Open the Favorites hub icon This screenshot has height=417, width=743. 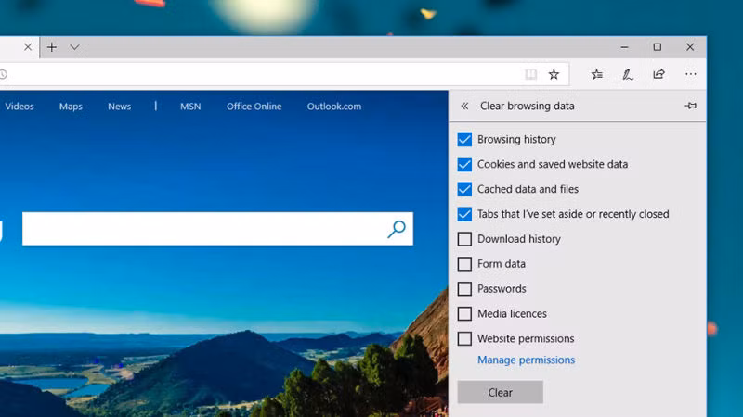pos(597,74)
